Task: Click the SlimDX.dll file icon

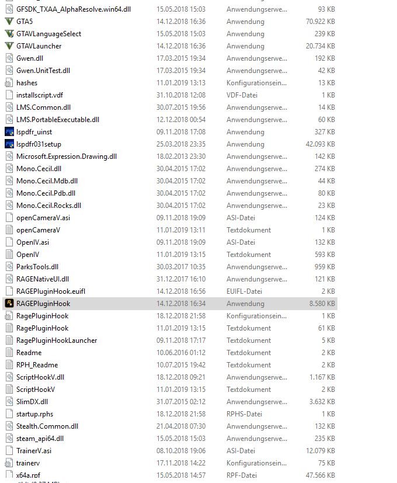Action: click(x=9, y=402)
